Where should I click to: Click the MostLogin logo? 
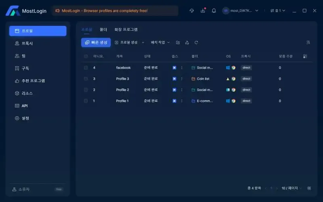pos(26,11)
